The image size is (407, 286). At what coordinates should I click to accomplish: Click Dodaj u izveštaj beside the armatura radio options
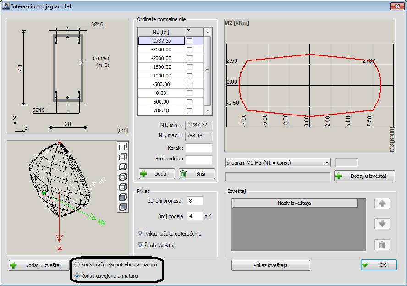[39, 265]
